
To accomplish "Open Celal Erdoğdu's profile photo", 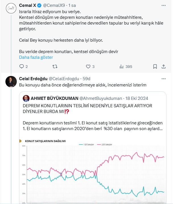I will [11, 81].
